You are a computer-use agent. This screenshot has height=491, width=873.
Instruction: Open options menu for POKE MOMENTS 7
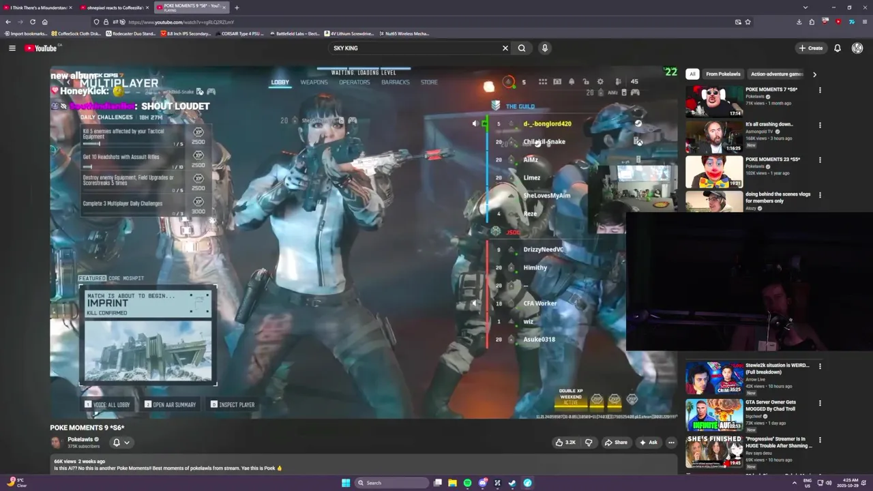click(820, 90)
